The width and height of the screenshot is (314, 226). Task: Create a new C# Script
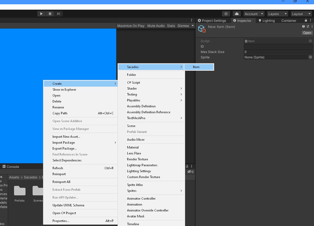(151, 83)
